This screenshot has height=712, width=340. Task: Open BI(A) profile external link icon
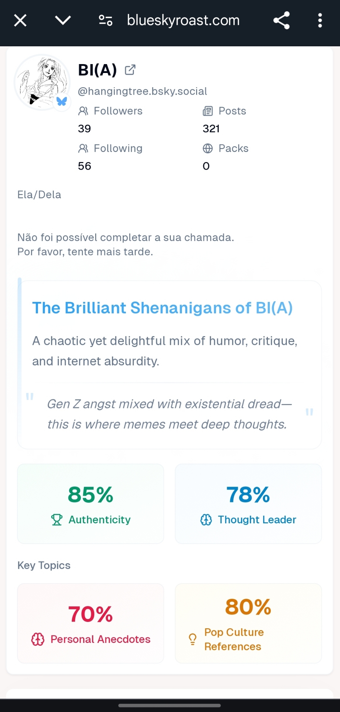(130, 70)
